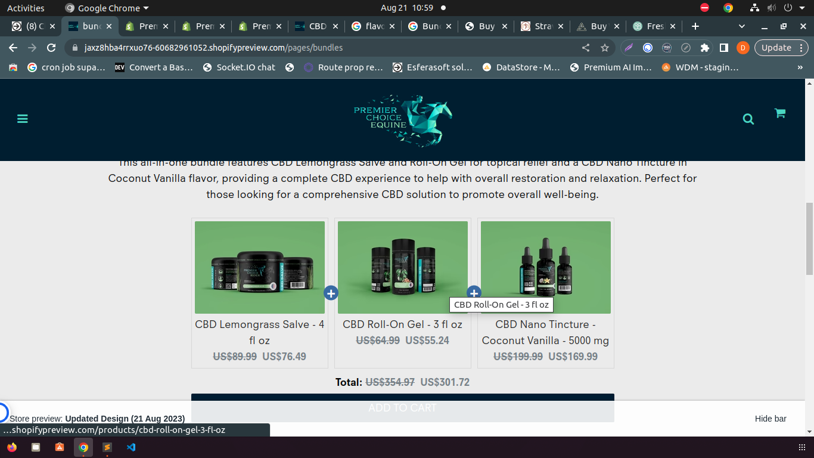Toggle the Chrome side panel button

click(x=724, y=48)
